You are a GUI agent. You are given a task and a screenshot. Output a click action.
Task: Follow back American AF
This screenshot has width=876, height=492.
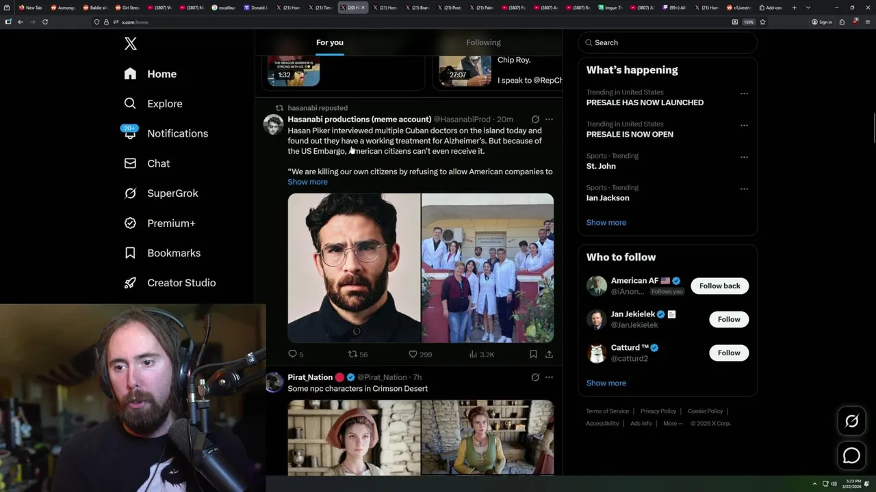click(x=719, y=286)
